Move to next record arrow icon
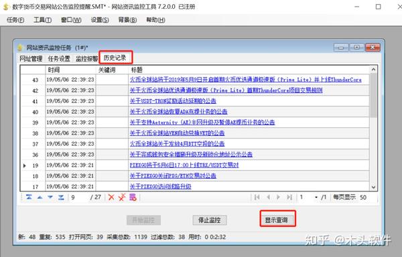Viewport: 402px width, 257px height. [x=50, y=197]
